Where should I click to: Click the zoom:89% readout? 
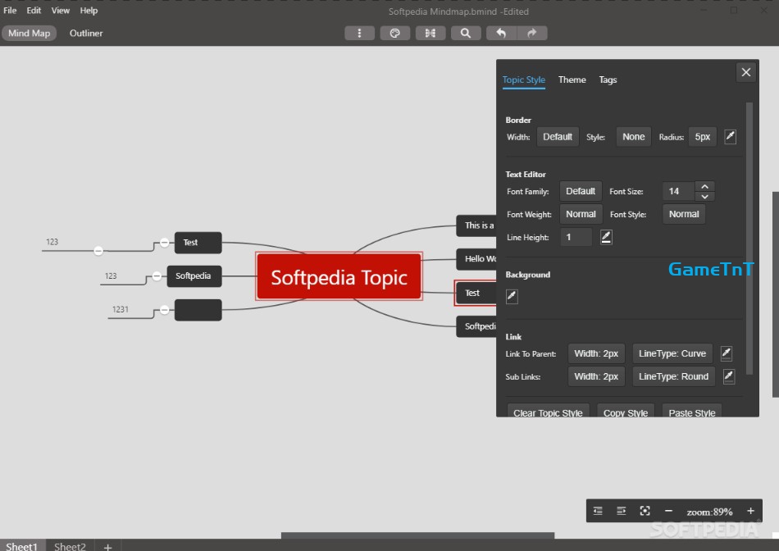[x=709, y=512]
